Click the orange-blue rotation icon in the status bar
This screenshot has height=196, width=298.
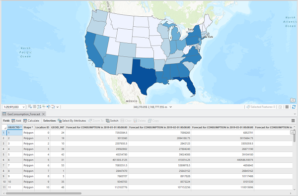[x=53, y=107]
